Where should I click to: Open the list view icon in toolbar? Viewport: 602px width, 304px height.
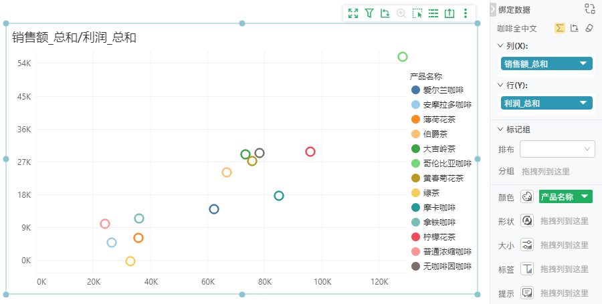click(x=433, y=13)
